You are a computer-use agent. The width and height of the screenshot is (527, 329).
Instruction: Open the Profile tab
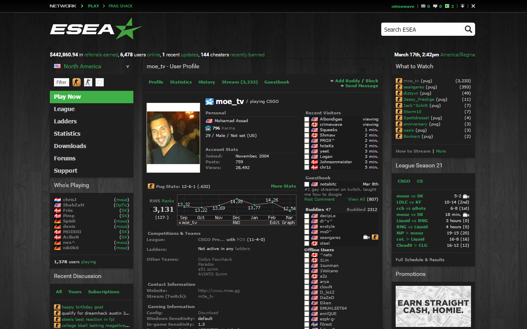[156, 82]
